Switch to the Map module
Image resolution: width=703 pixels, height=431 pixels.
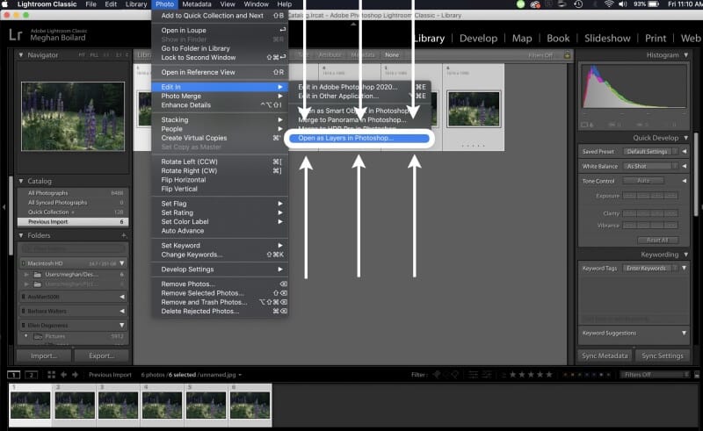coord(522,38)
